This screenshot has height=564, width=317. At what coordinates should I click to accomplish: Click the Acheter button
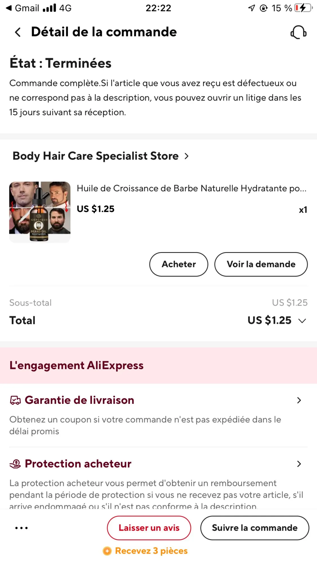coord(179,264)
